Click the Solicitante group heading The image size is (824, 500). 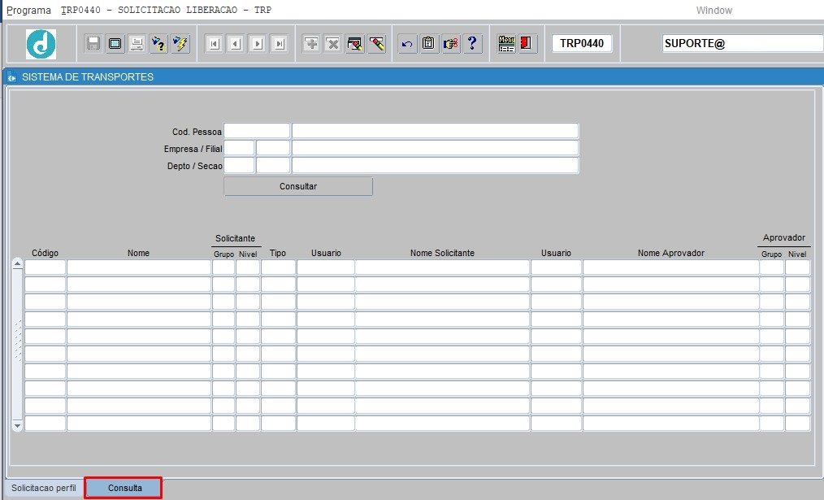pyautogui.click(x=235, y=238)
